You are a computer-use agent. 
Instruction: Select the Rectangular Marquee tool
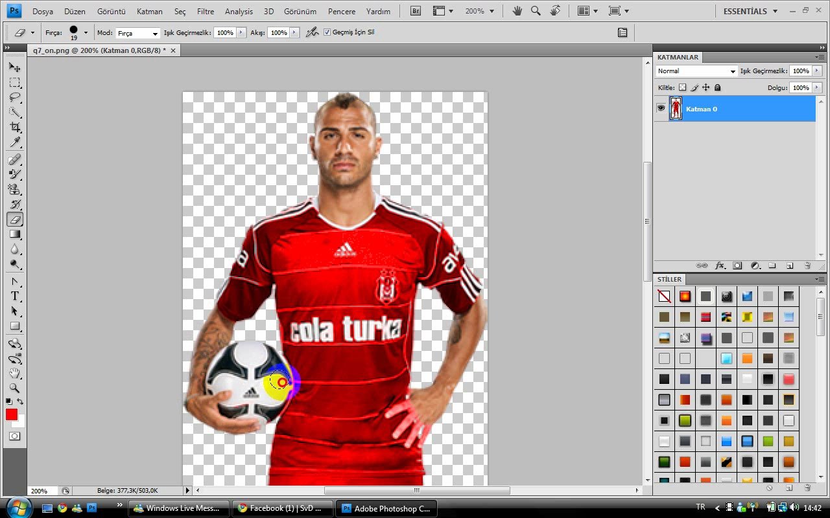(x=14, y=82)
